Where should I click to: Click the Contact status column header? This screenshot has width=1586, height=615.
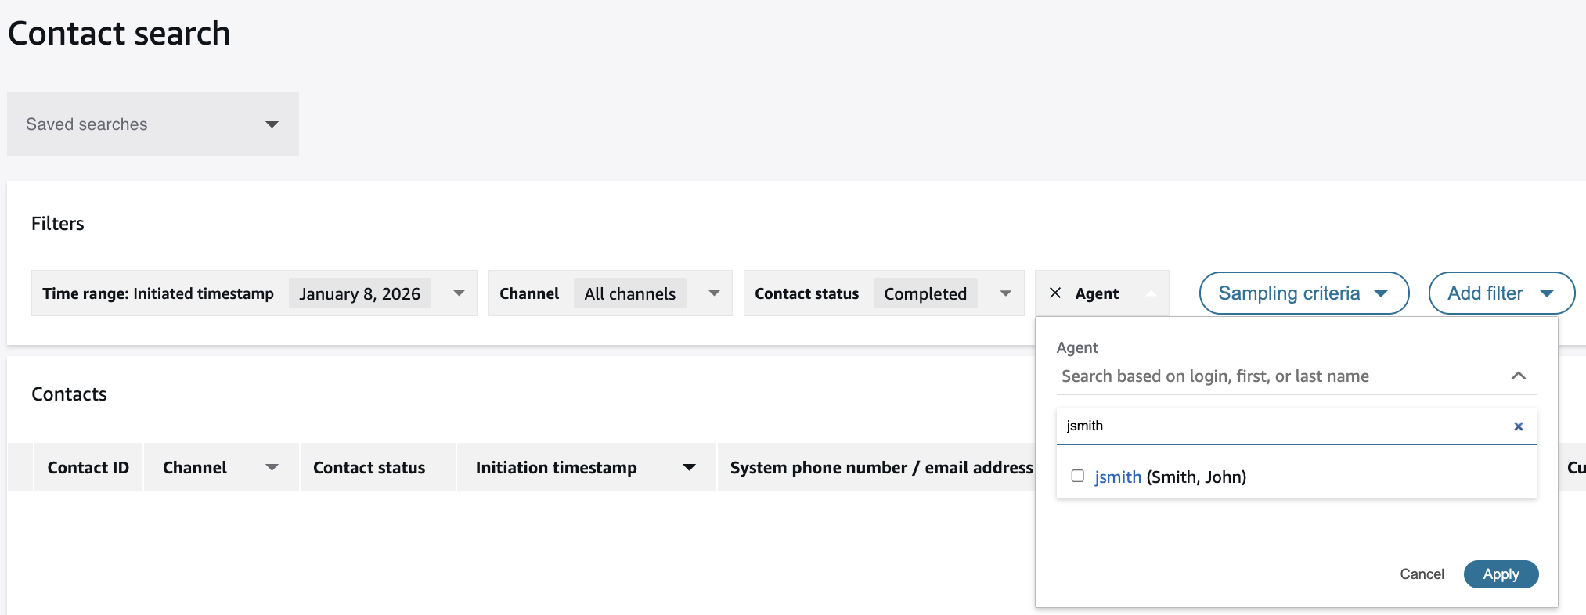click(x=369, y=468)
